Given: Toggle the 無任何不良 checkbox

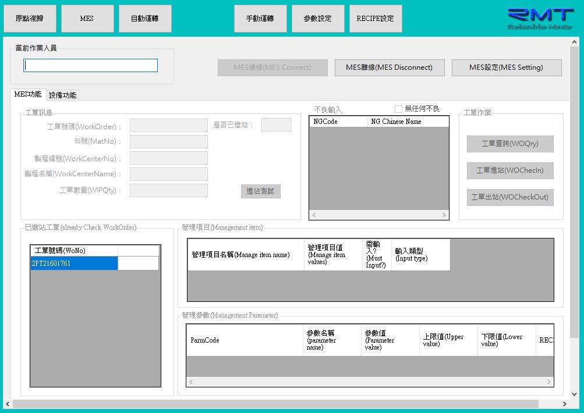Looking at the screenshot, I should coord(399,109).
